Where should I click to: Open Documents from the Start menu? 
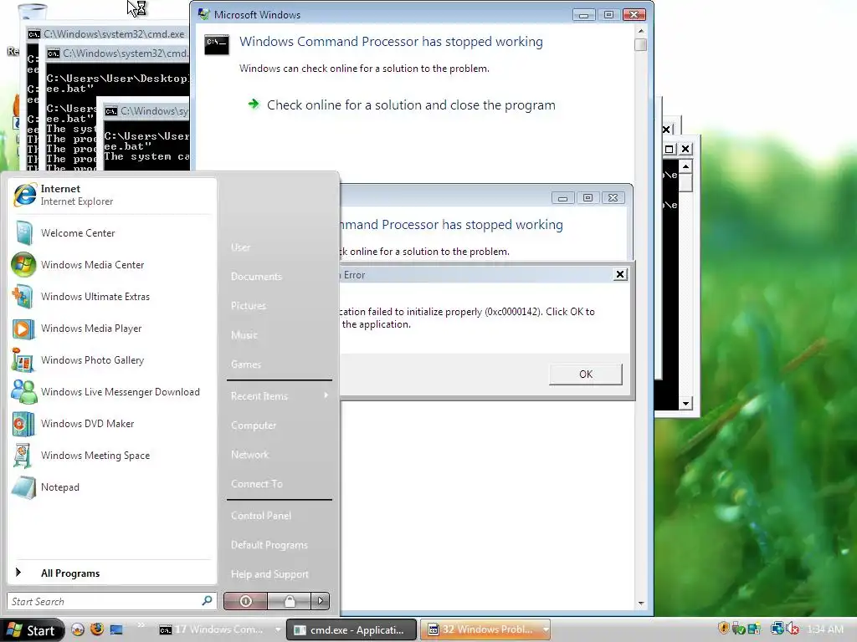pos(256,276)
